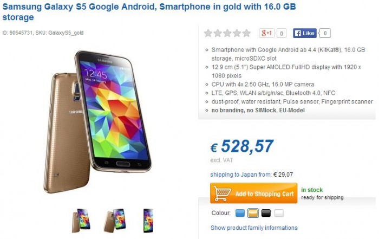Click the Samsung Galaxy S5 product title

(149, 11)
